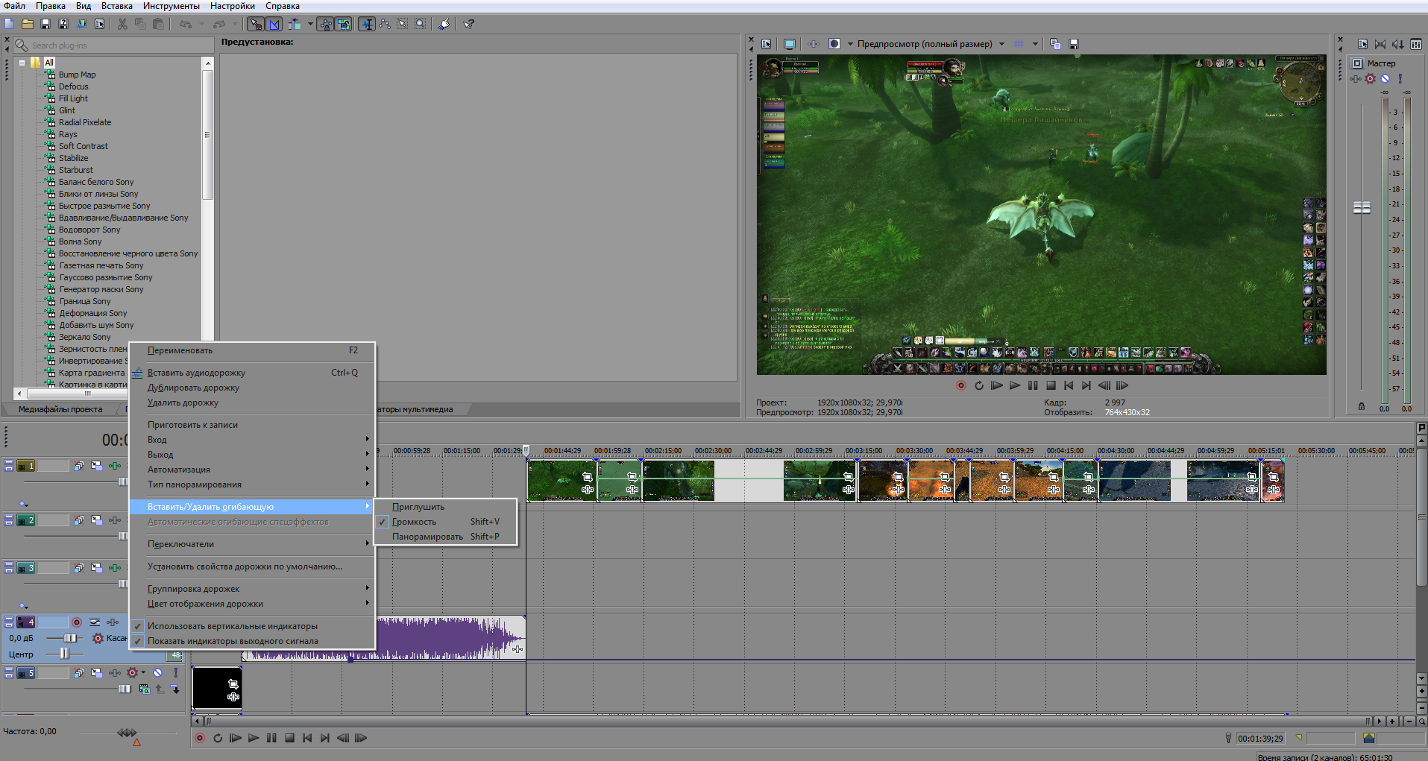Create a new project from toolbar
The image size is (1428, 761).
pyautogui.click(x=10, y=24)
